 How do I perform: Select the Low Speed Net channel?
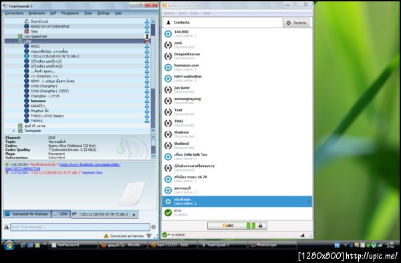pos(35,36)
